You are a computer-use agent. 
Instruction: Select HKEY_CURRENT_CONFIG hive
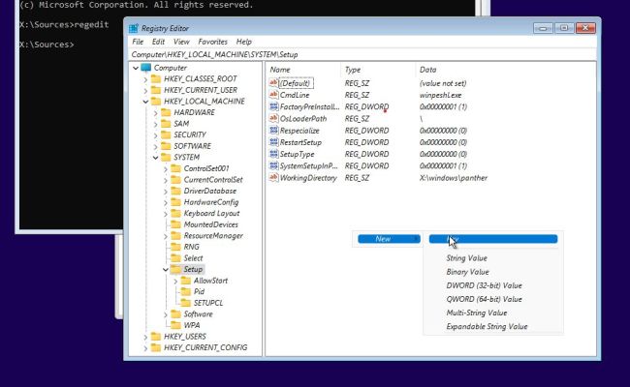tap(205, 348)
